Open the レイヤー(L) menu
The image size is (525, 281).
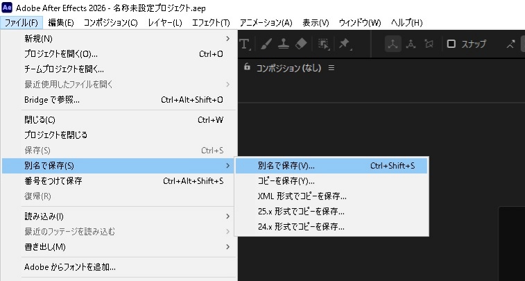[165, 23]
